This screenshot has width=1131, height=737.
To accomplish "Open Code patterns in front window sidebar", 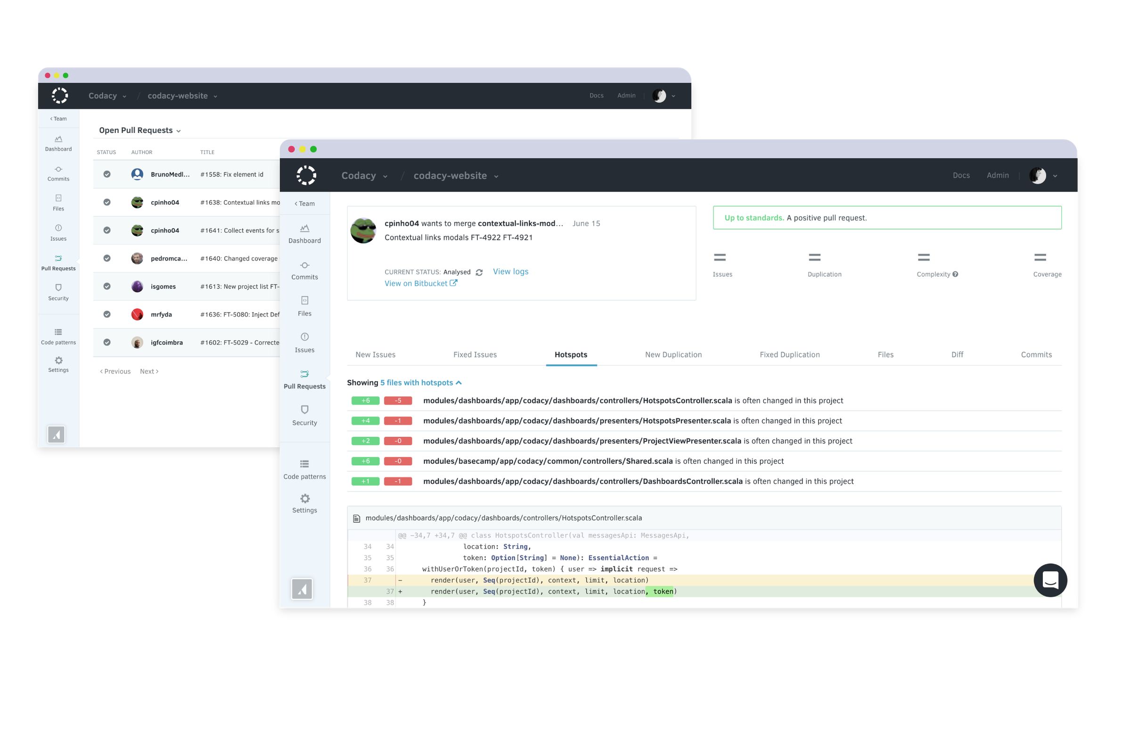I will point(304,470).
